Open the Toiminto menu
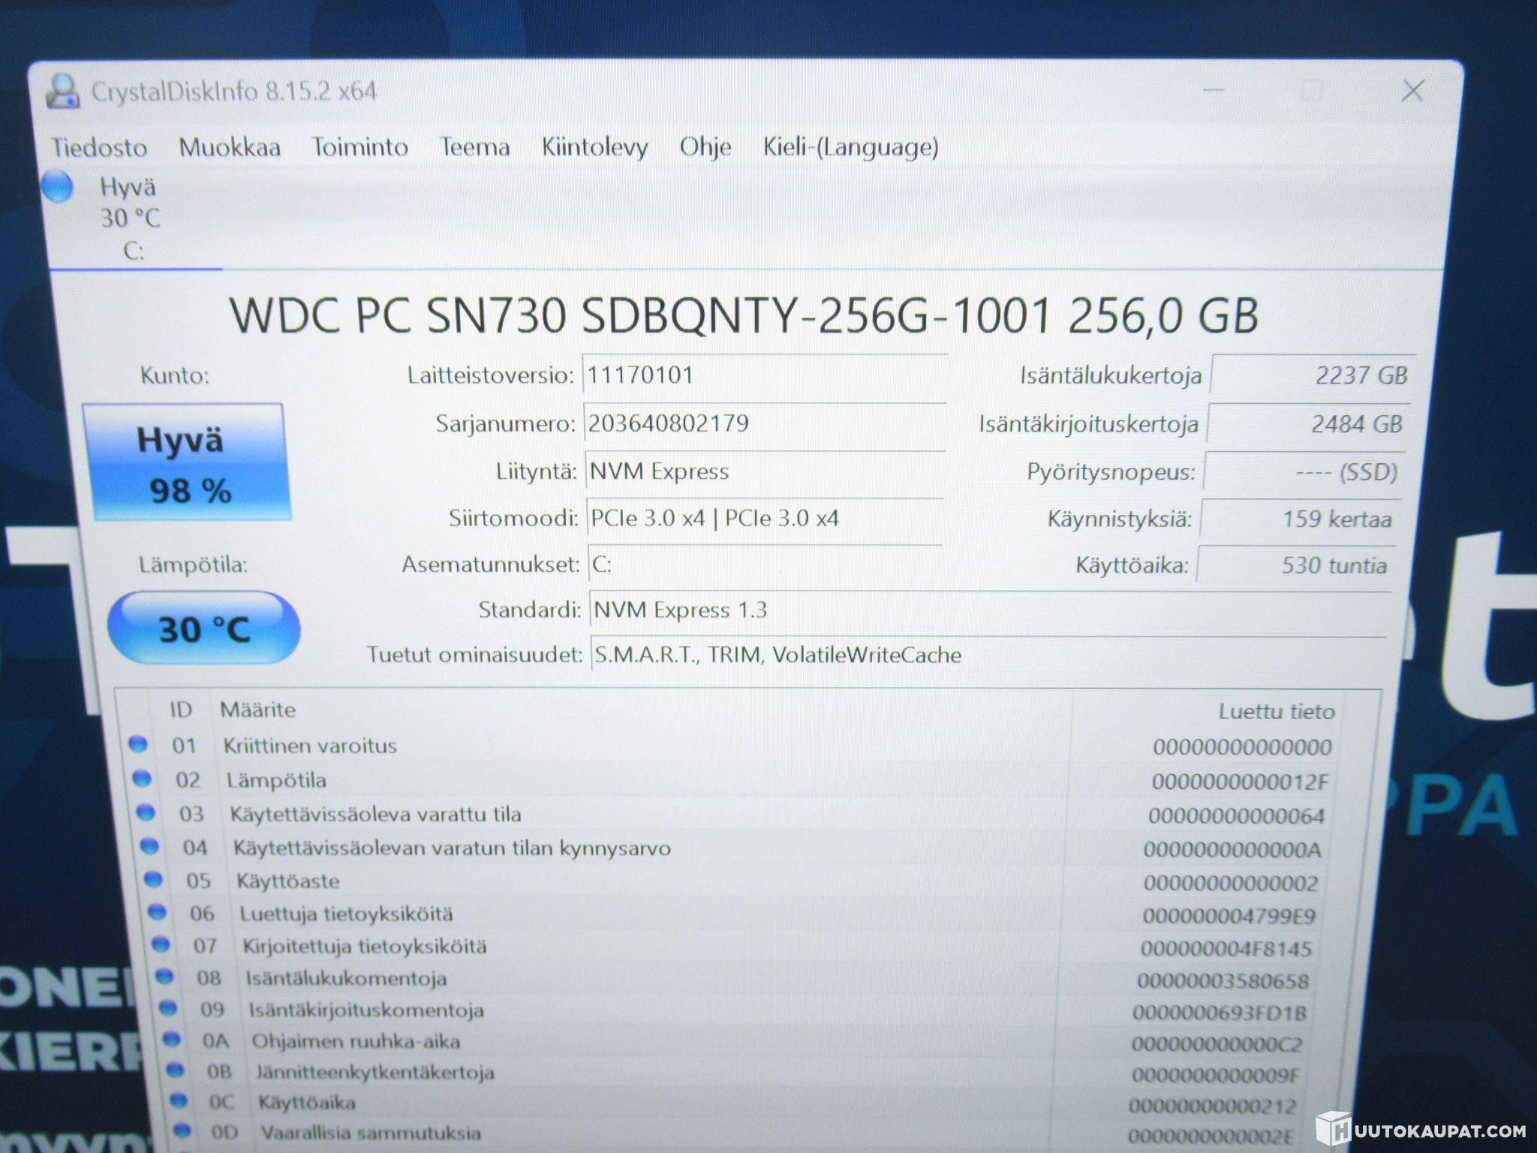Screen dimensions: 1537x1153 [x=359, y=147]
